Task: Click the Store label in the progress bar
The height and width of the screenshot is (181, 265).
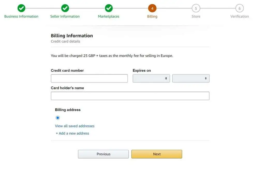Action: (x=196, y=16)
